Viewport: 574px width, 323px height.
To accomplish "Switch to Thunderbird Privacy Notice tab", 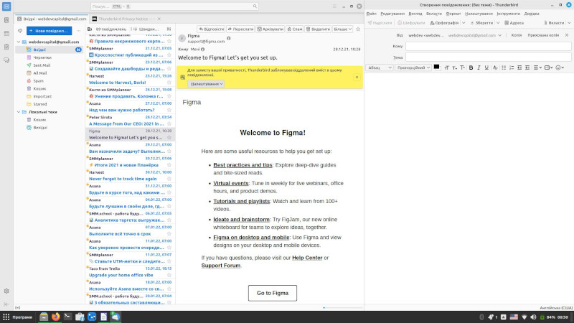I will (126, 19).
